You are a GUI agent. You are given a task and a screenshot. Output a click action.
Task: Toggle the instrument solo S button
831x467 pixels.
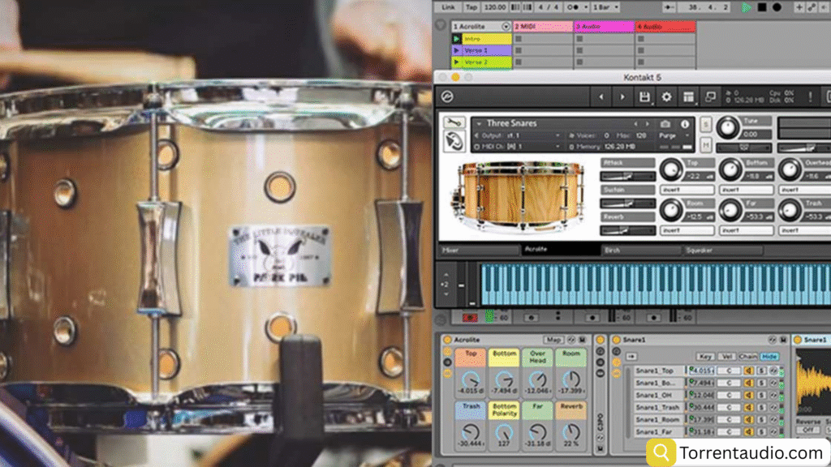pyautogui.click(x=705, y=124)
